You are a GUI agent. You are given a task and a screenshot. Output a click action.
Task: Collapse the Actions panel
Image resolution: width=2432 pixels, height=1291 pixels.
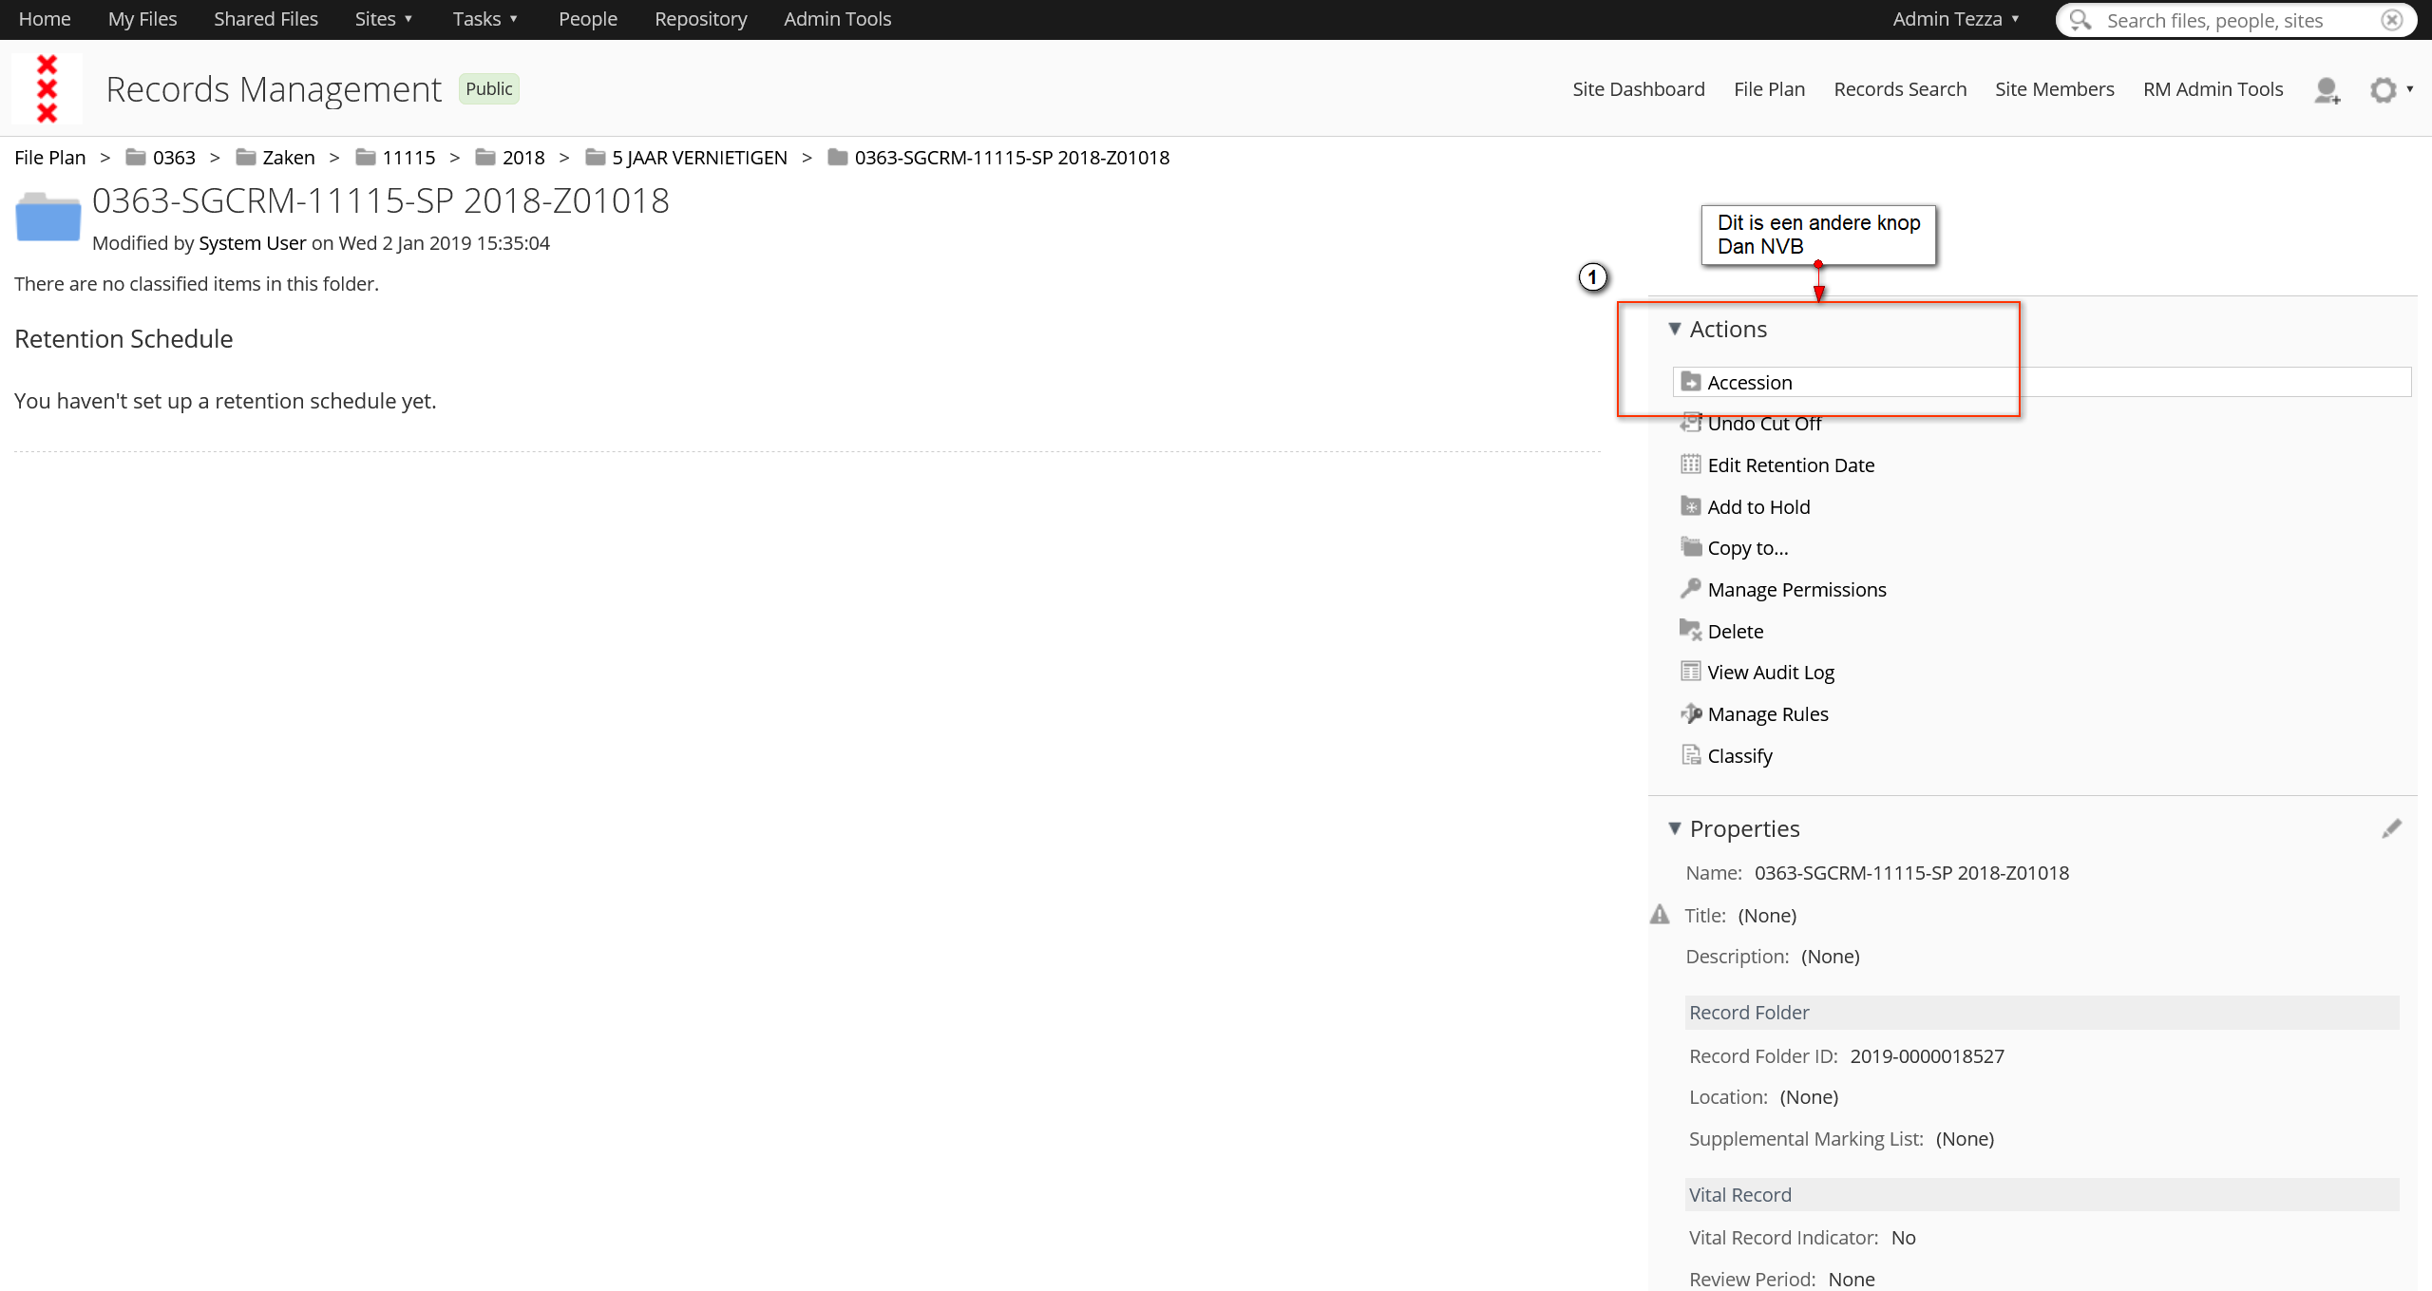(1675, 329)
